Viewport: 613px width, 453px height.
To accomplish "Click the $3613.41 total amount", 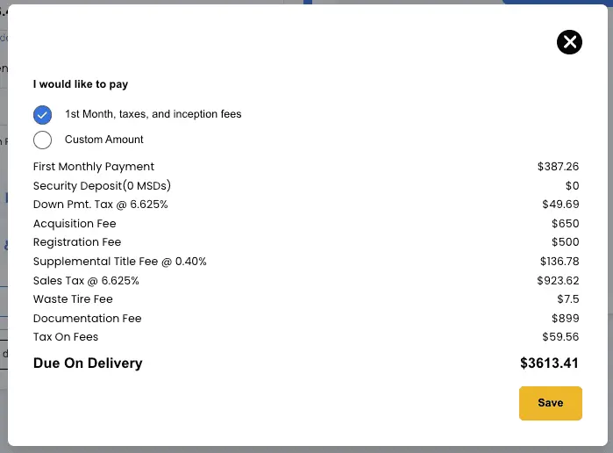I will click(549, 363).
